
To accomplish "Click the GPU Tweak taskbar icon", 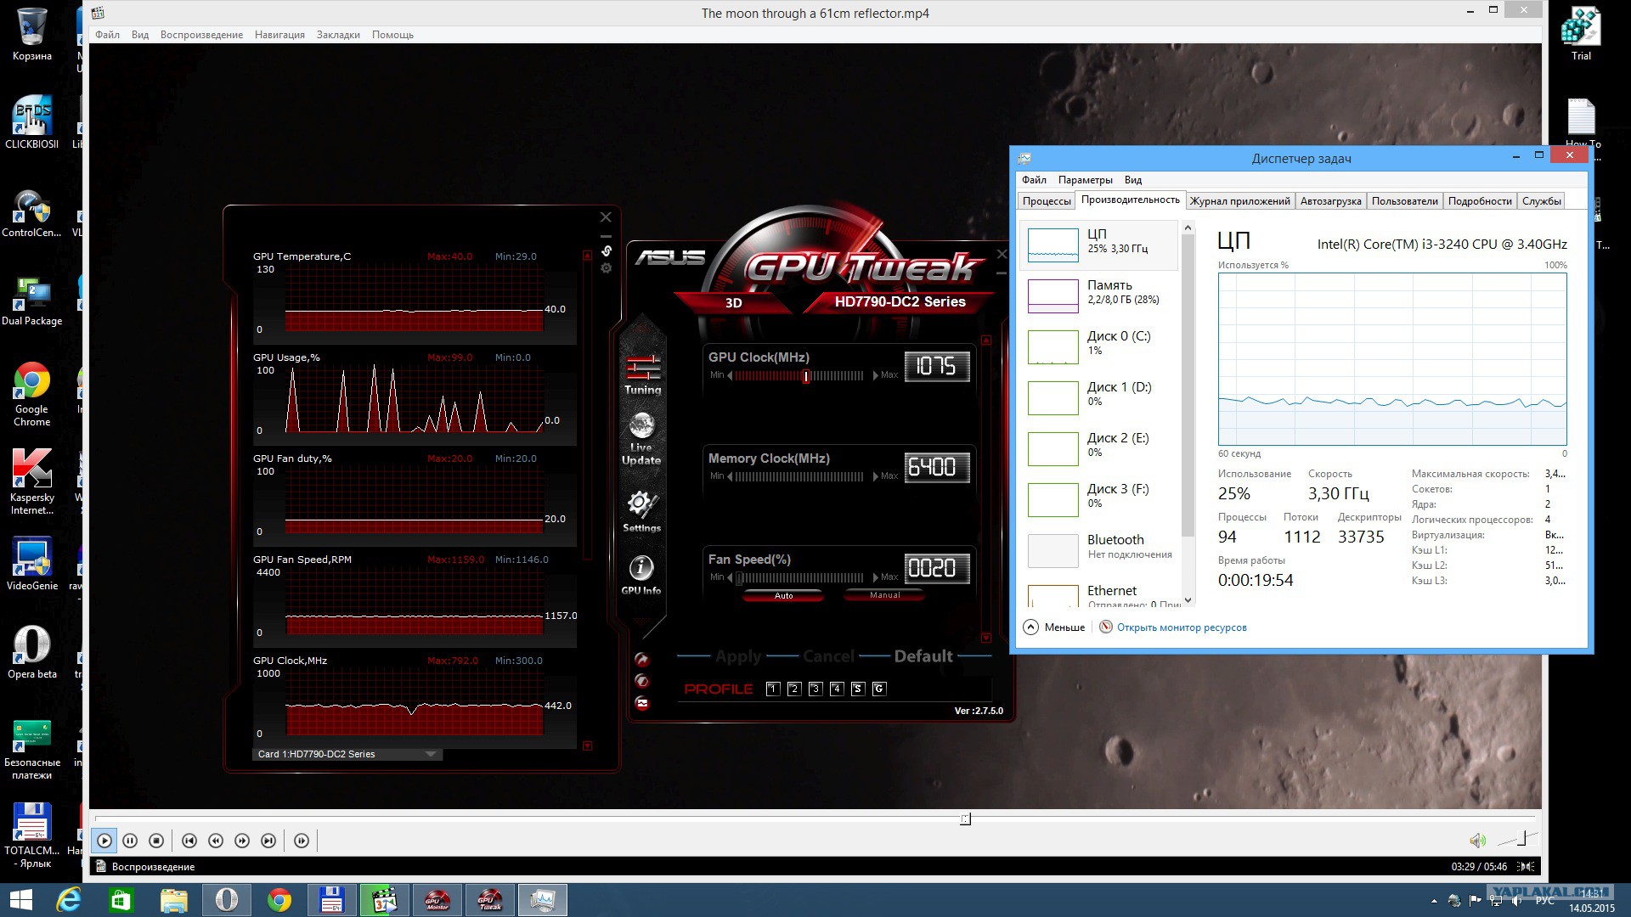I will [x=490, y=900].
